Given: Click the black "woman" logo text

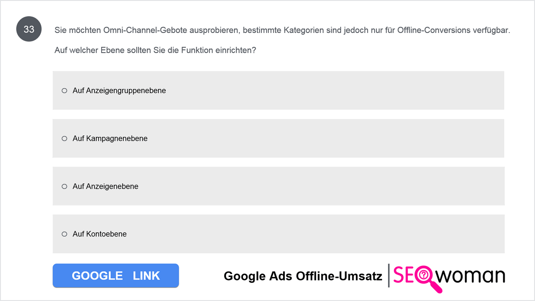Looking at the screenshot, I should point(470,276).
